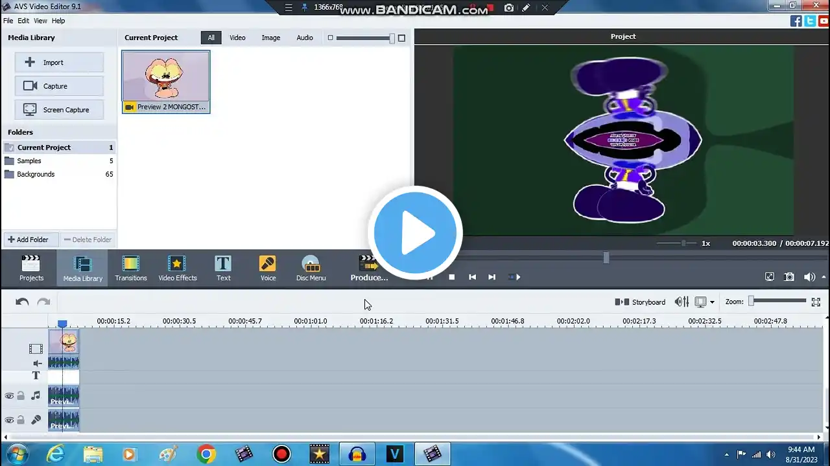
Task: Switch to Storyboard view
Action: pyautogui.click(x=640, y=302)
